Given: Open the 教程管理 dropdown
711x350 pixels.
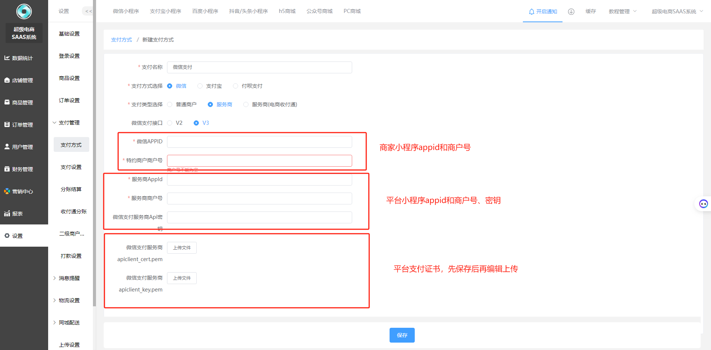Looking at the screenshot, I should point(622,11).
